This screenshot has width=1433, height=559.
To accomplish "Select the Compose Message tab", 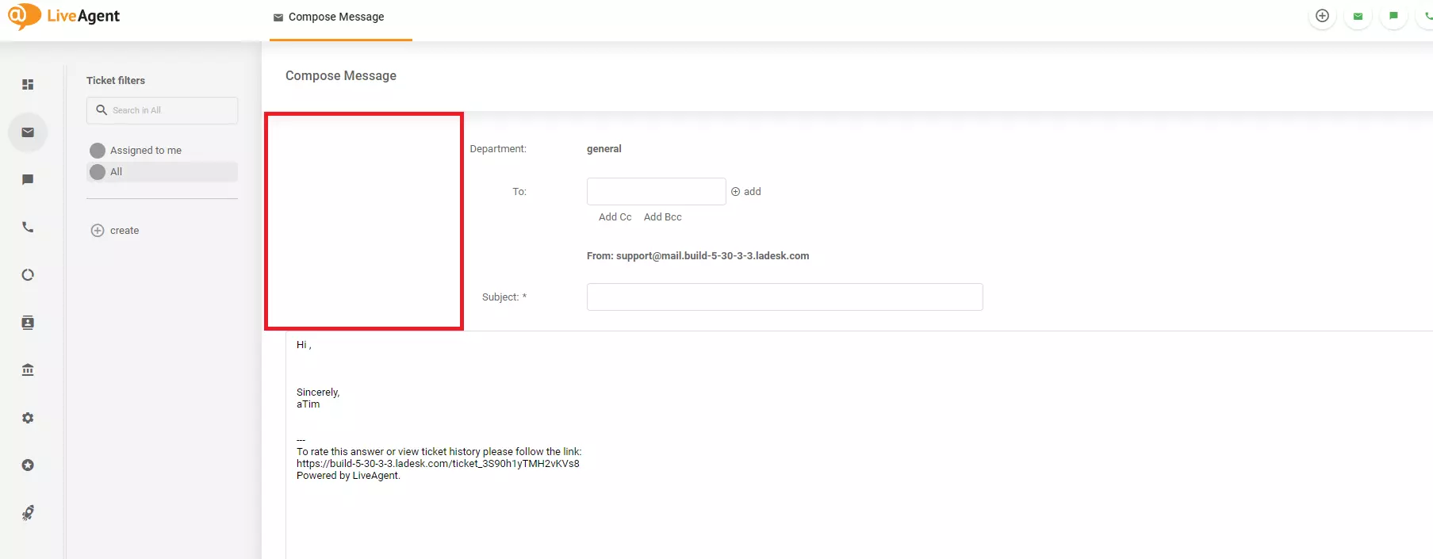I will click(335, 17).
